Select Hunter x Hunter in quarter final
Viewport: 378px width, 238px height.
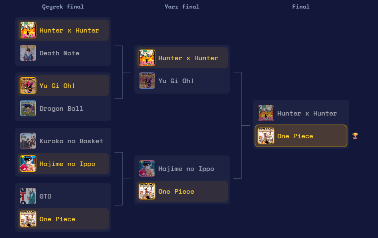63,30
